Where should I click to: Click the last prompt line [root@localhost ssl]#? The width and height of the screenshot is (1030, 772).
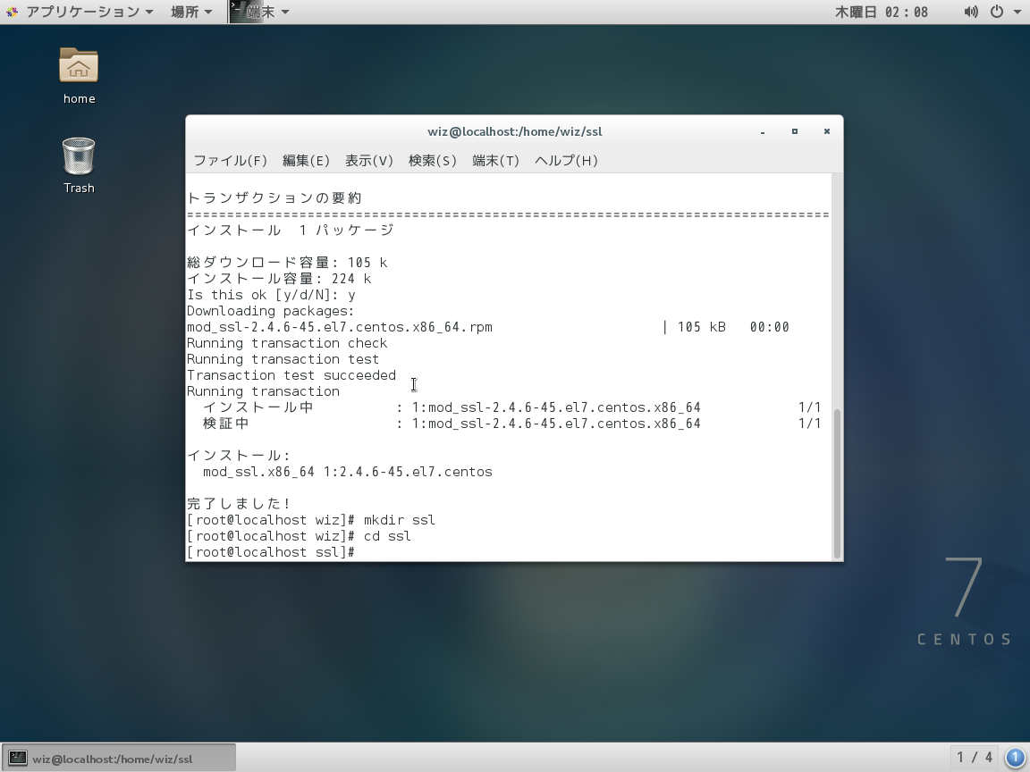tap(271, 552)
